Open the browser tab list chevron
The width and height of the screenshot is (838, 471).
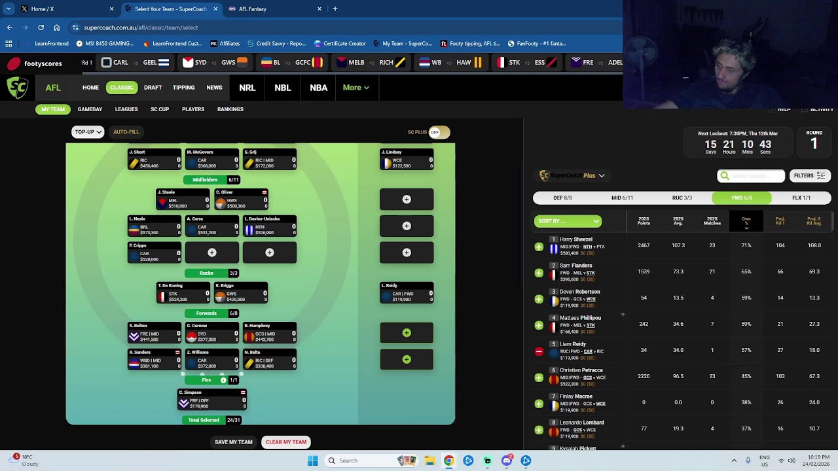tap(9, 9)
